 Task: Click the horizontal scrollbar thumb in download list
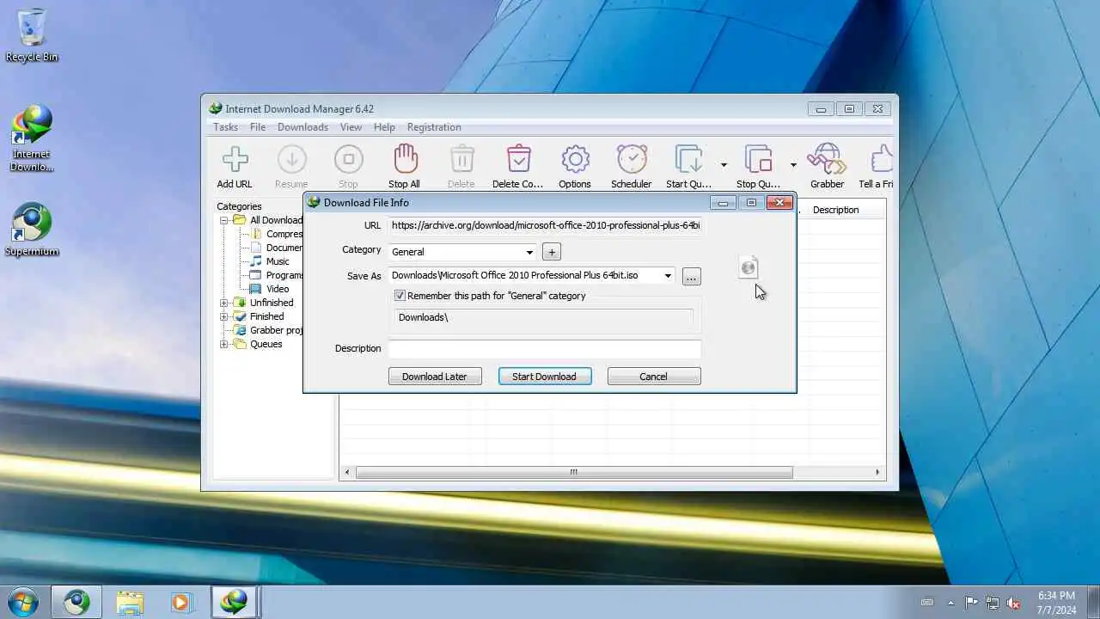click(x=574, y=472)
